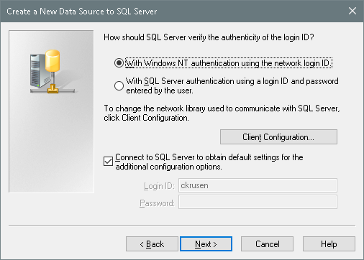
Task: Click the authenticity question text
Action: pos(209,37)
